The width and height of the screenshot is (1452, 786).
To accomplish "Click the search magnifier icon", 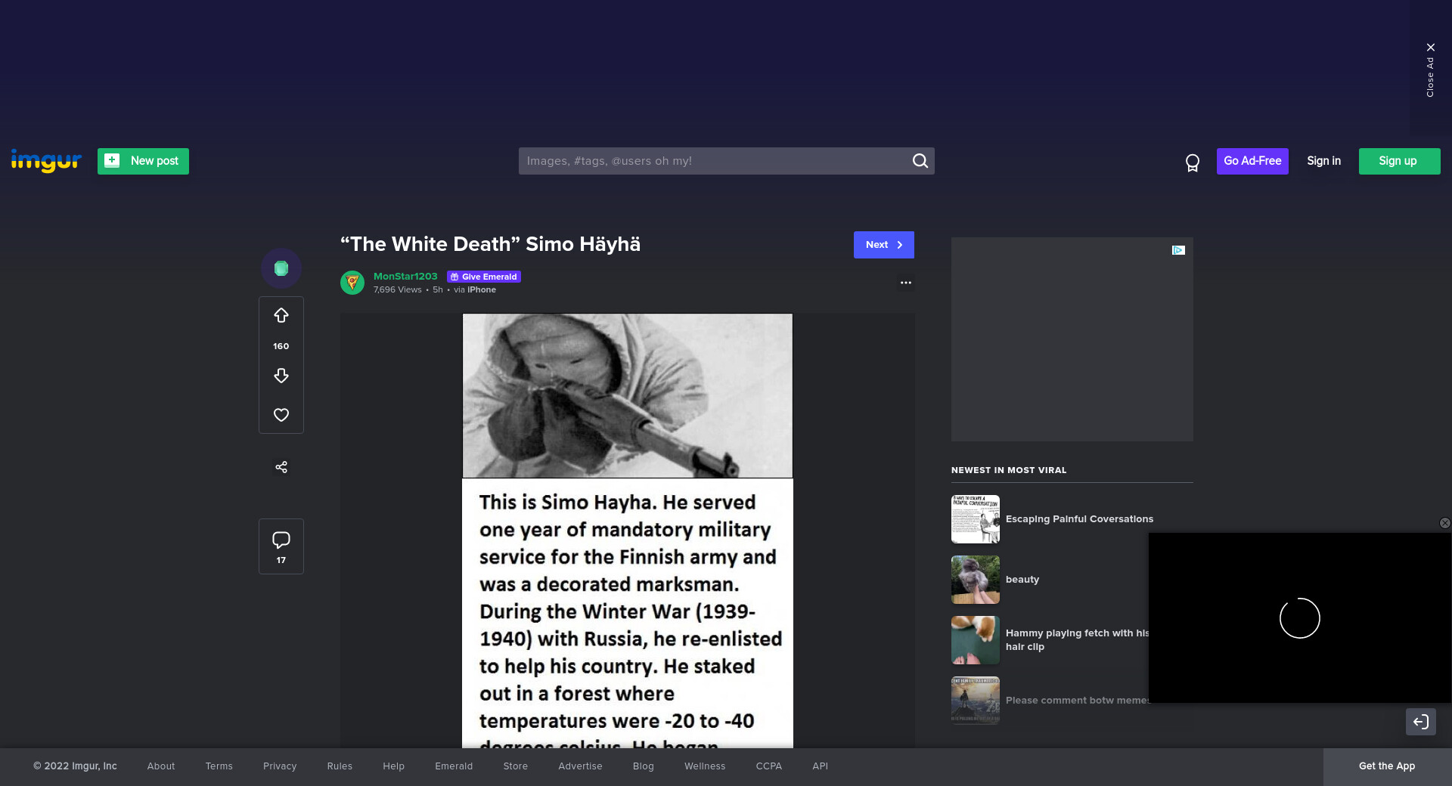I will click(x=920, y=161).
